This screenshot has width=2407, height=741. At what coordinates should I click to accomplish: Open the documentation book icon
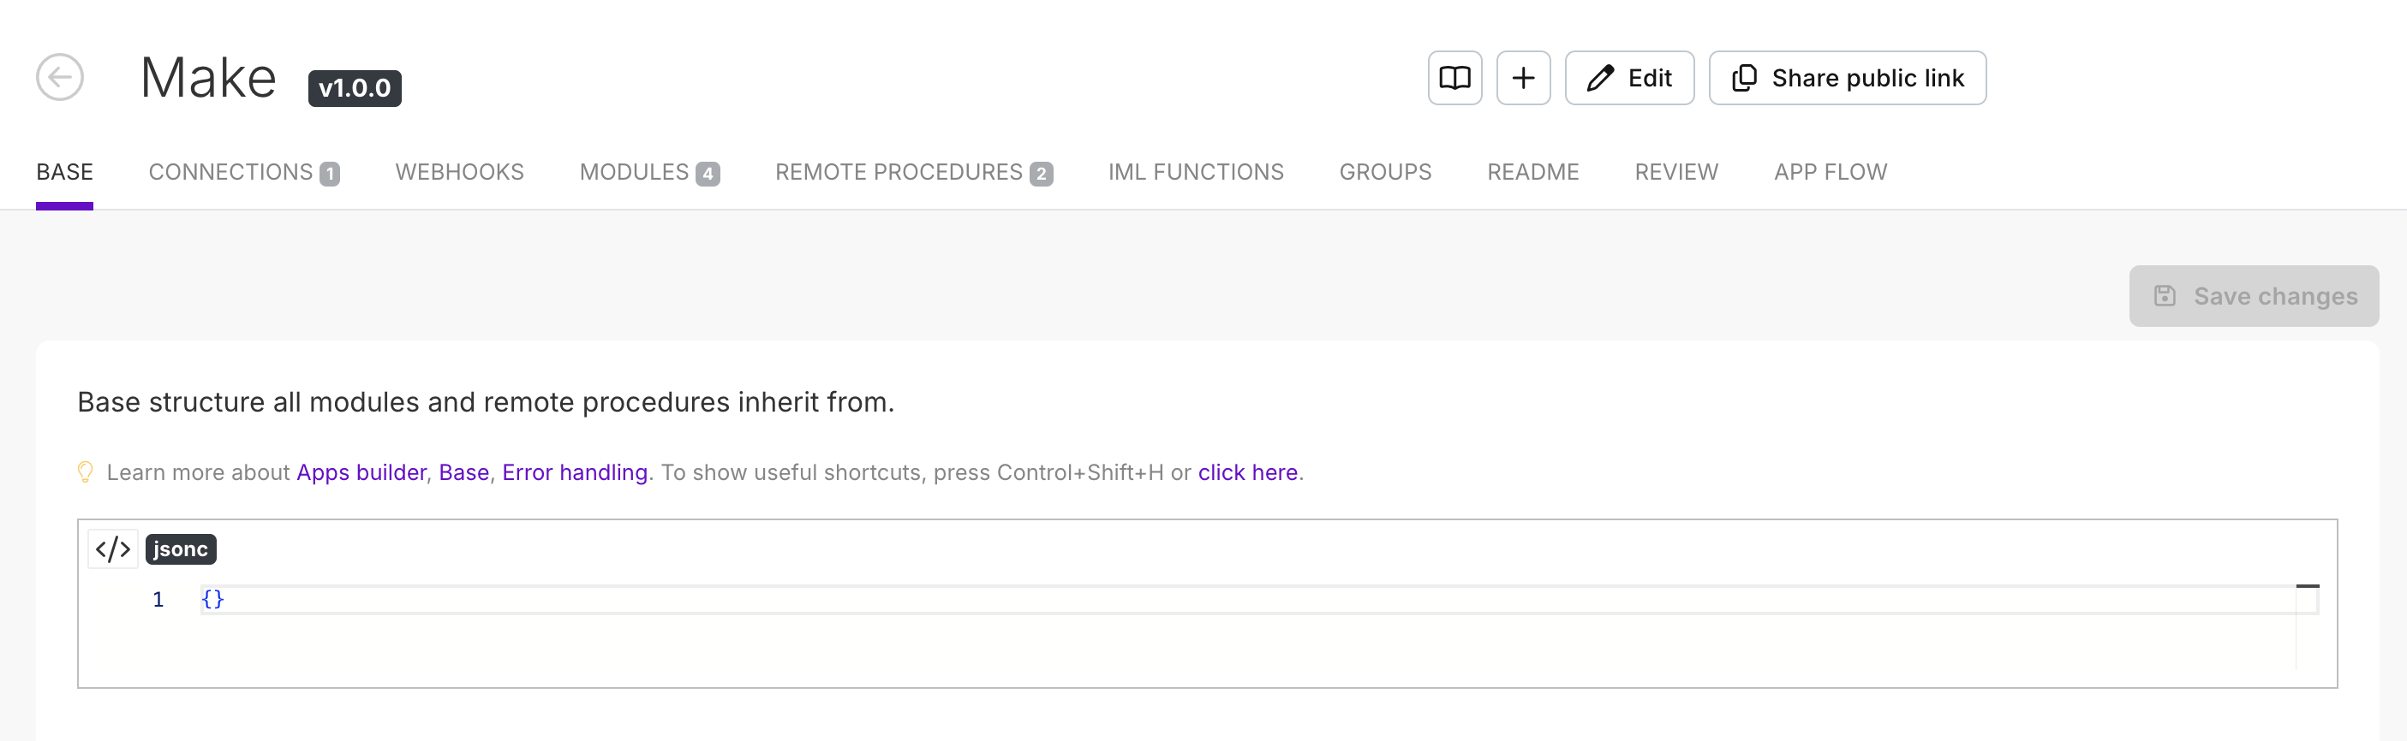1454,79
